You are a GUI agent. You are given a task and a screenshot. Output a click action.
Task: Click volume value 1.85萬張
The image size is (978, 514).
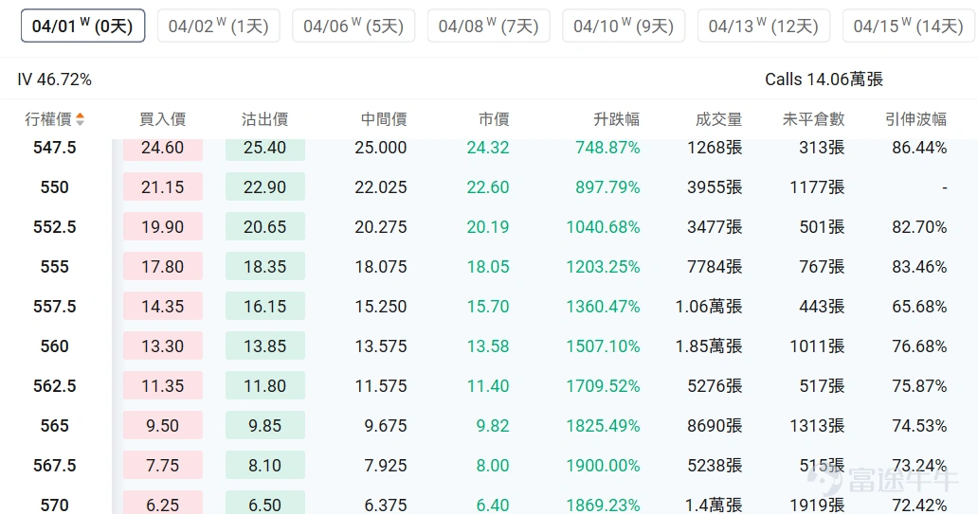709,346
